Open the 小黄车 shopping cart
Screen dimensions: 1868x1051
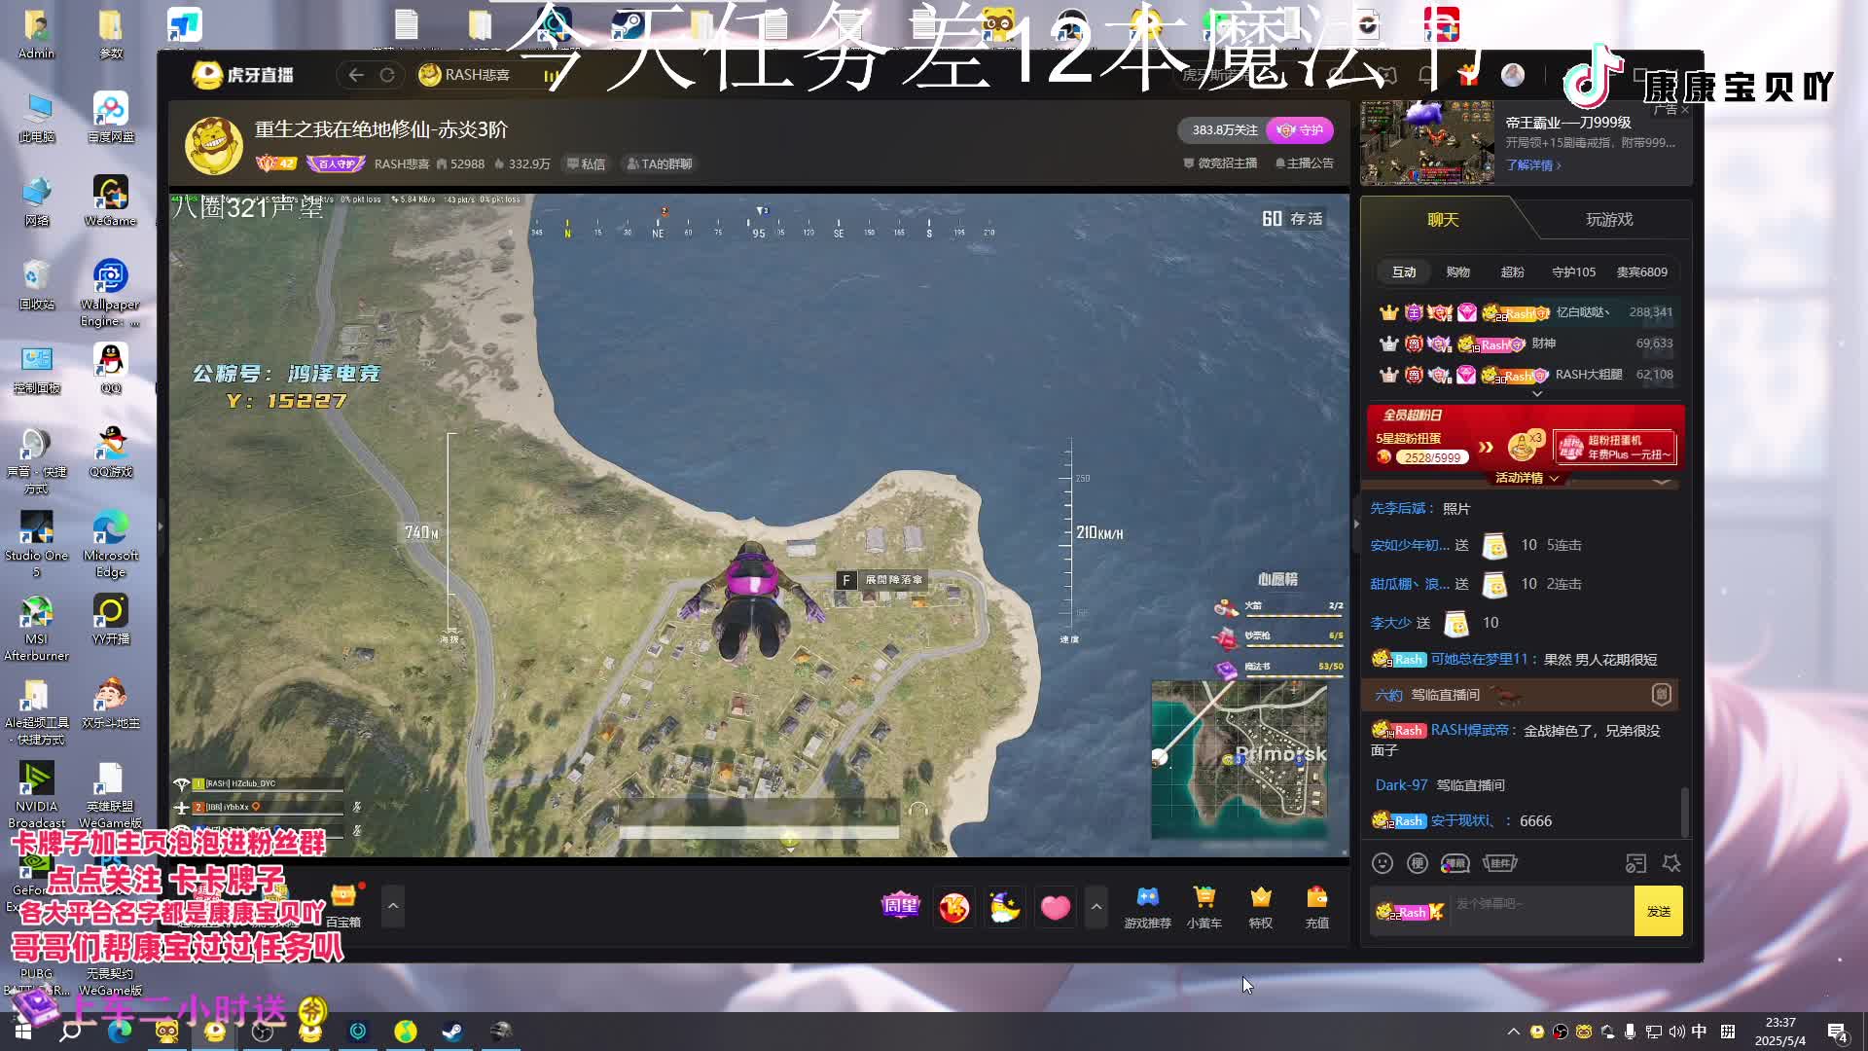coord(1204,907)
